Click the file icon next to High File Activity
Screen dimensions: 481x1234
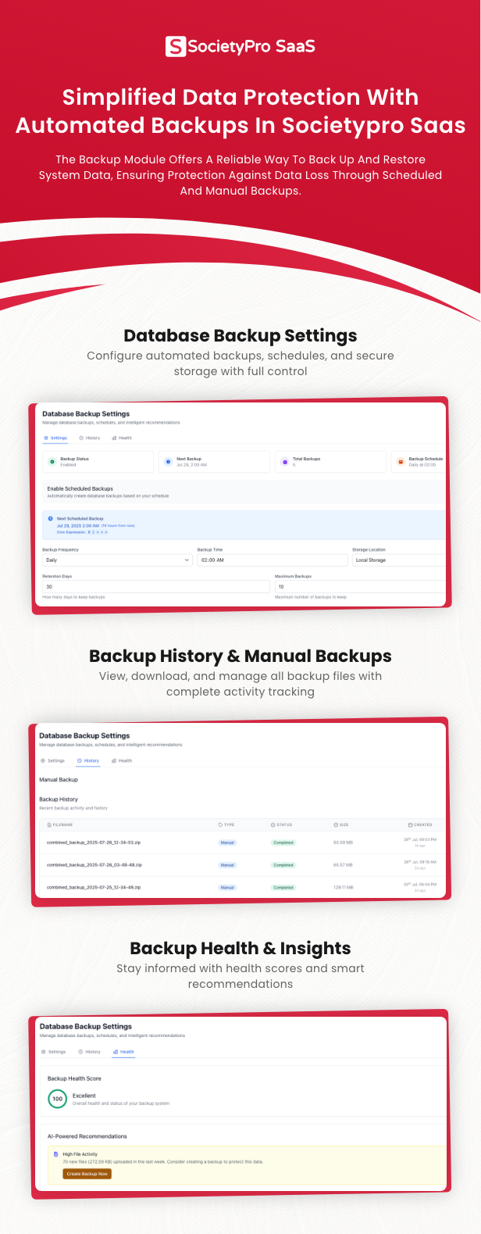click(x=55, y=1154)
